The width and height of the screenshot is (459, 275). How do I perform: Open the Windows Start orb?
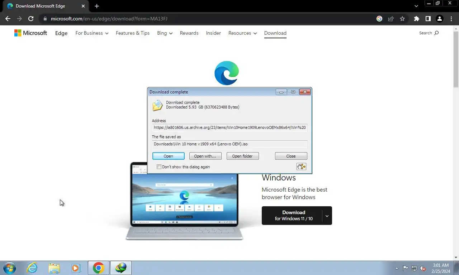10,268
